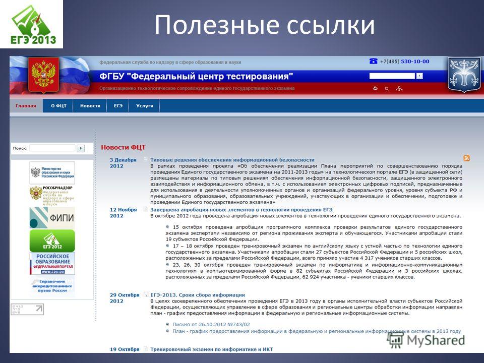484x363 pixels.
Task: Open the Письмо от 26.10.2012 №743/02 link
Action: coord(211,324)
